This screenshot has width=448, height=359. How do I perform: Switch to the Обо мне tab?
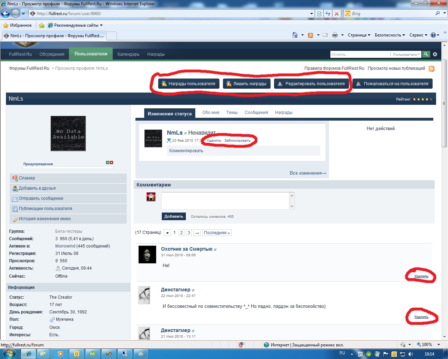click(x=211, y=113)
